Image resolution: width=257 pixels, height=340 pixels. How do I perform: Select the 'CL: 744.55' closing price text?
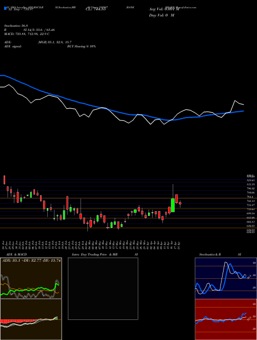click(96, 10)
